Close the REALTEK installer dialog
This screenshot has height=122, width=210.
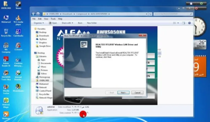pos(142,35)
